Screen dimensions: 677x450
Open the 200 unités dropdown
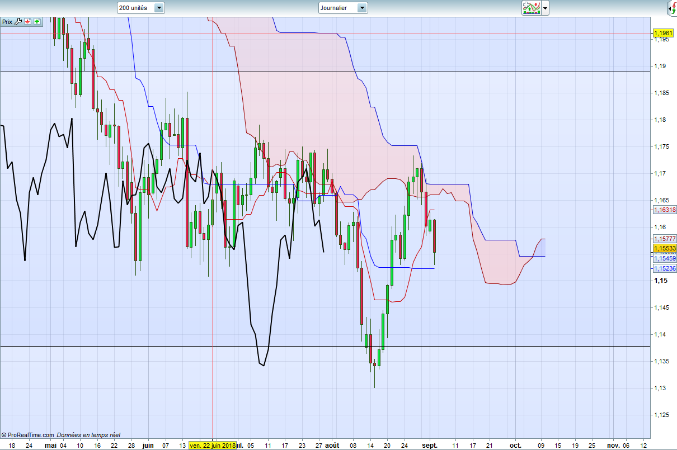[141, 8]
